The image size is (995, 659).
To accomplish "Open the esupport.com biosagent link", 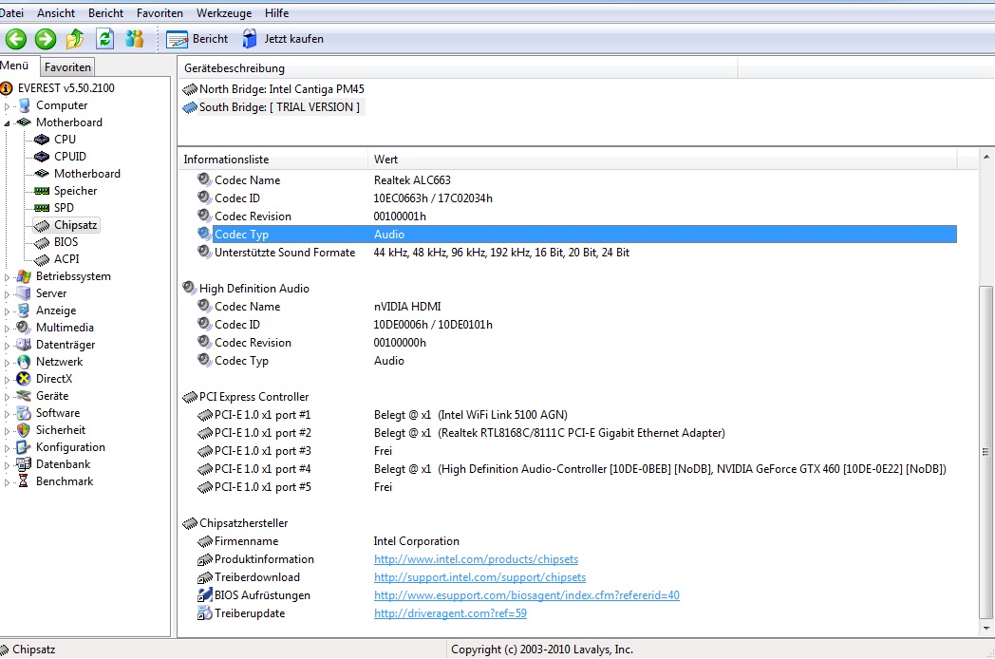I will 527,595.
